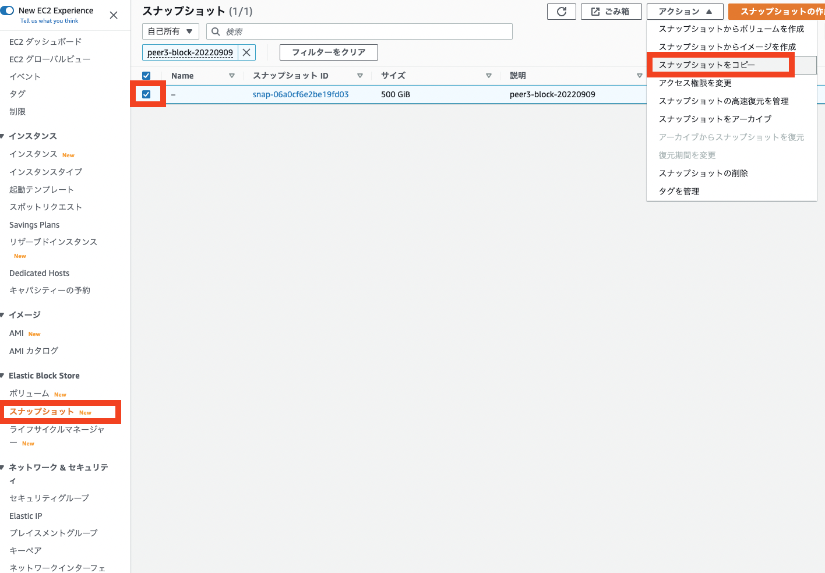The height and width of the screenshot is (573, 825).
Task: Click the フィルターをクリア button
Action: [329, 52]
